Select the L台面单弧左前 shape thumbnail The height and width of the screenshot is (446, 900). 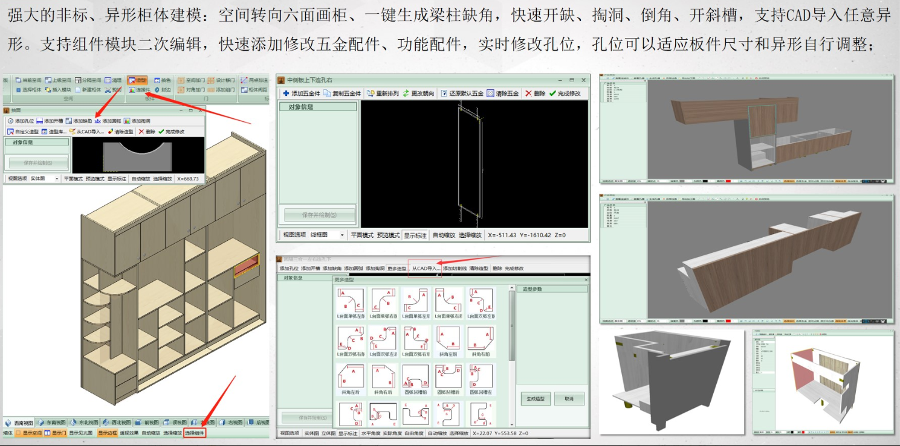(351, 304)
